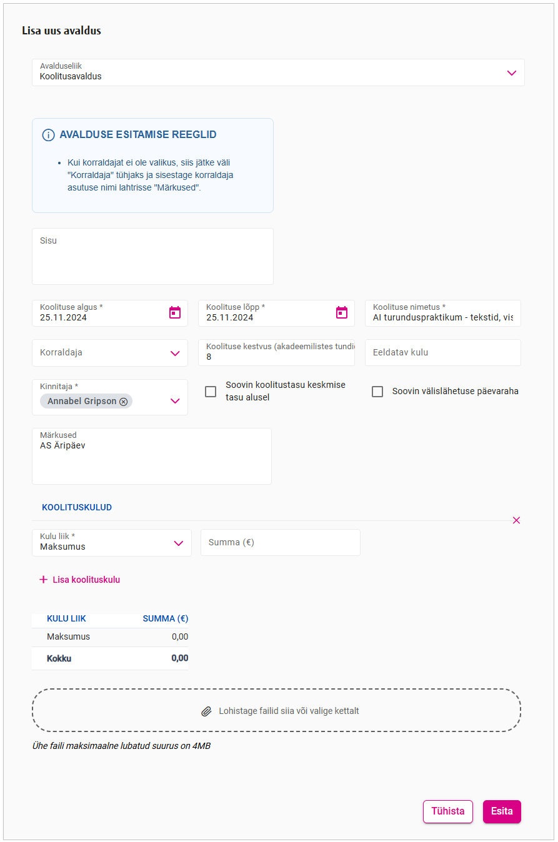Click the file drop zone to choose files
Image resolution: width=558 pixels, height=842 pixels.
click(276, 711)
